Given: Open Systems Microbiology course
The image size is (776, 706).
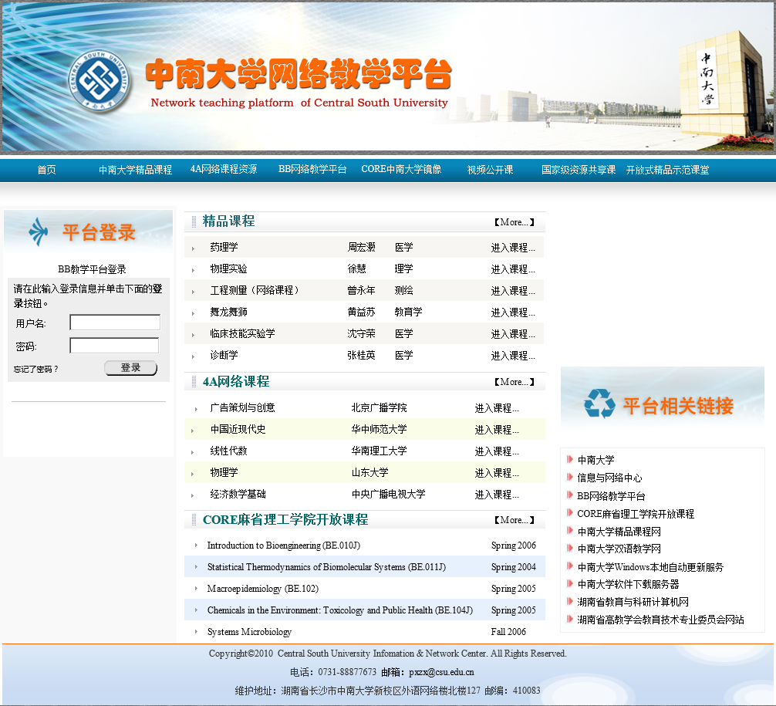Looking at the screenshot, I should [x=249, y=632].
